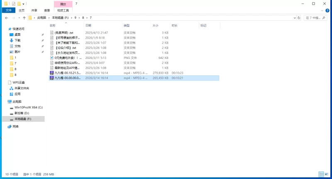This screenshot has height=179, width=332.
Task: Open the 文件 menu
Action: (8, 10)
